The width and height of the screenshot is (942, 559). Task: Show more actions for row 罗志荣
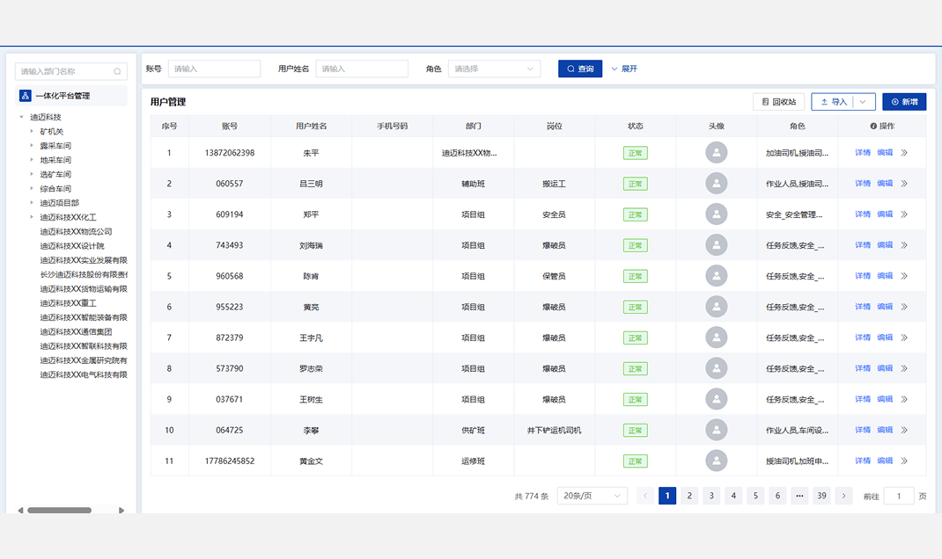tap(904, 368)
